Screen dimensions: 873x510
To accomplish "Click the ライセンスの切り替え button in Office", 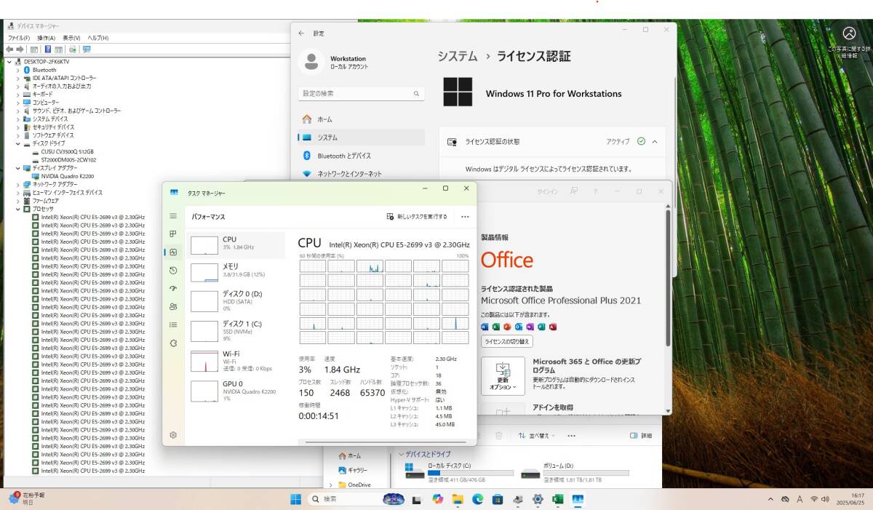I will (507, 341).
